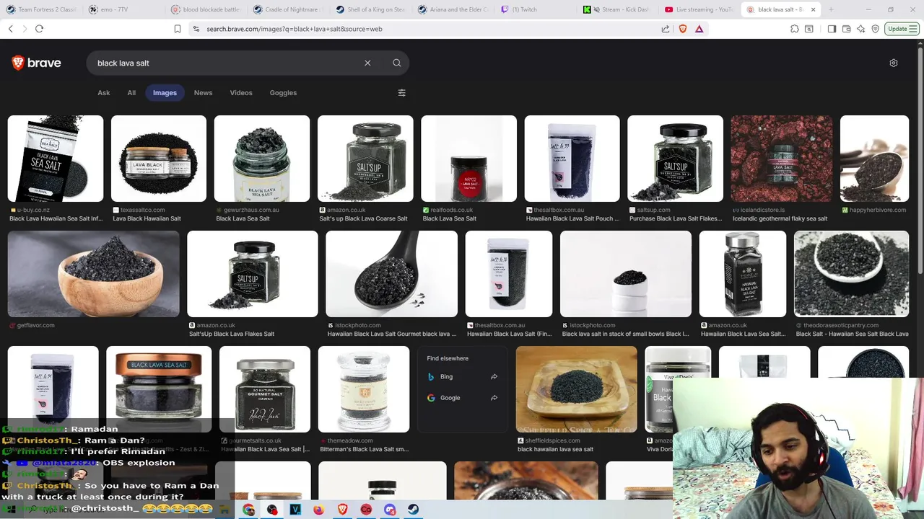The width and height of the screenshot is (924, 519).
Task: Click the icelandicstore.is source link
Action: pyautogui.click(x=762, y=210)
